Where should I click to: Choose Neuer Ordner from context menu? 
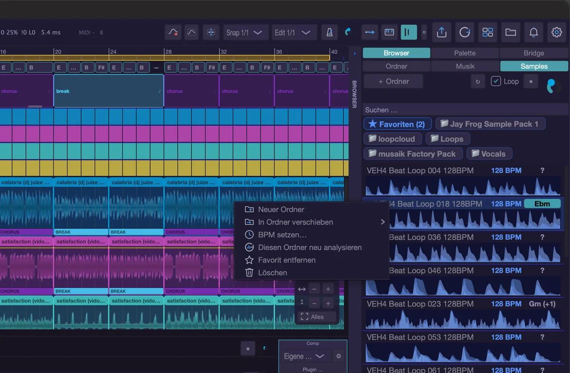point(312,209)
